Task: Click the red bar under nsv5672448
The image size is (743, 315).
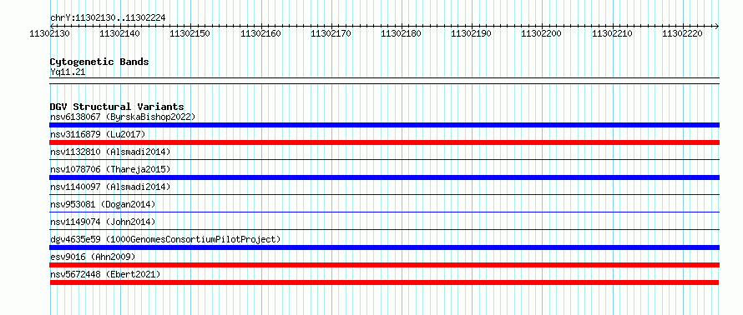Action: coord(384,282)
